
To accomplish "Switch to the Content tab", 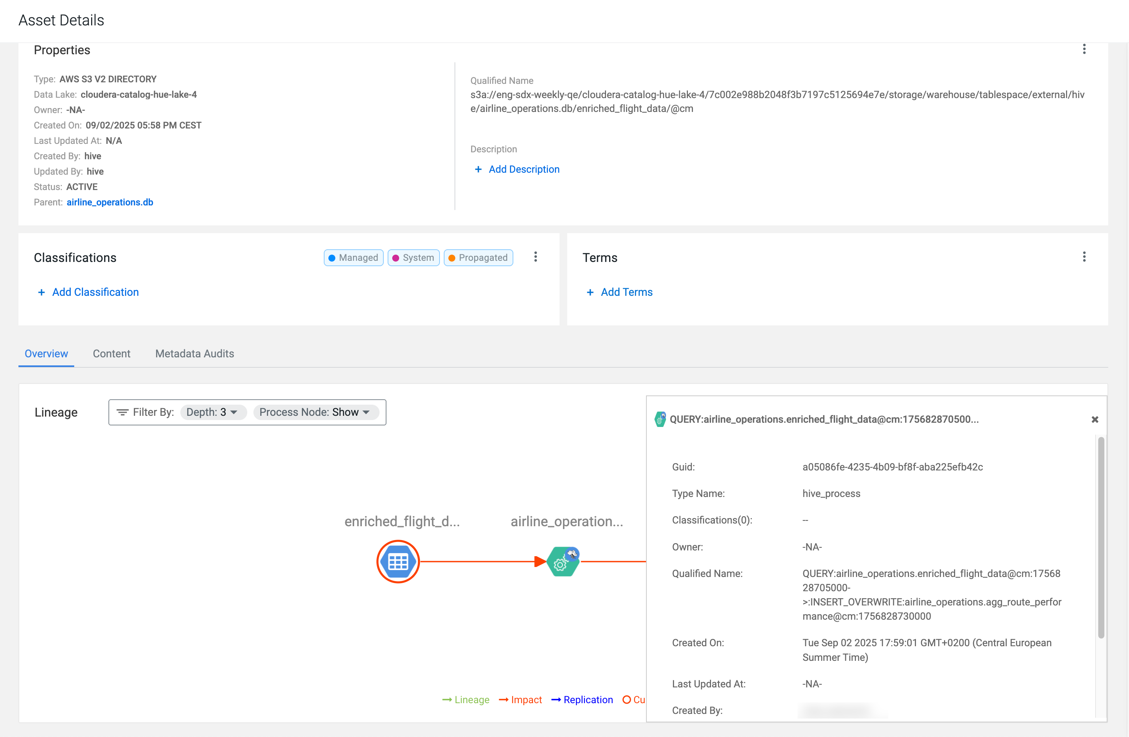I will 112,354.
